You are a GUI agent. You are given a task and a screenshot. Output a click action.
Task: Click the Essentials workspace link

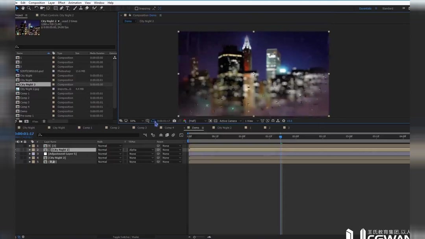[365, 8]
